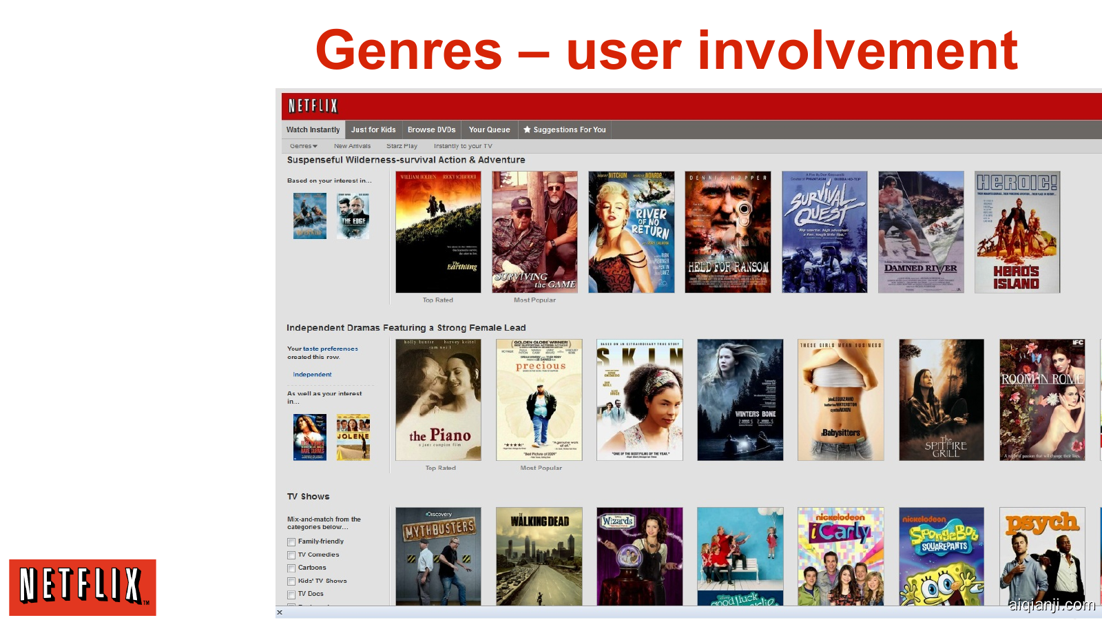Select The Piano movie poster
Image resolution: width=1102 pixels, height=620 pixels.
[439, 400]
